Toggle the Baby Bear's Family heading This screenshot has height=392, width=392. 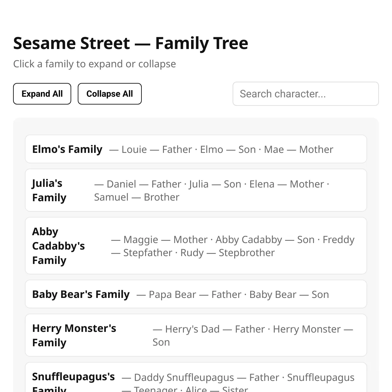(81, 294)
